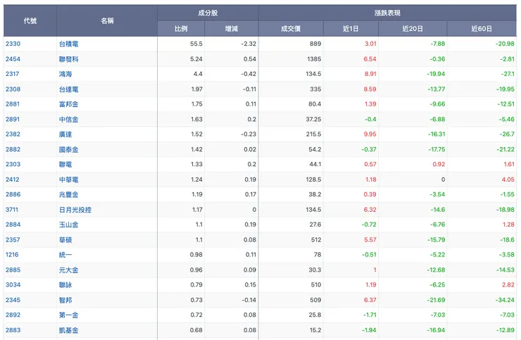Open the 台達電 stock link
Image resolution: width=521 pixels, height=340 pixels.
(x=69, y=89)
